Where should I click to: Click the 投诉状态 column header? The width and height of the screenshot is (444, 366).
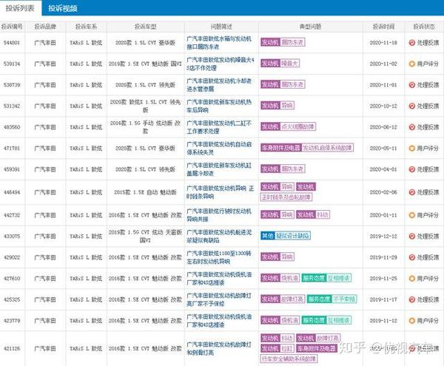(424, 27)
